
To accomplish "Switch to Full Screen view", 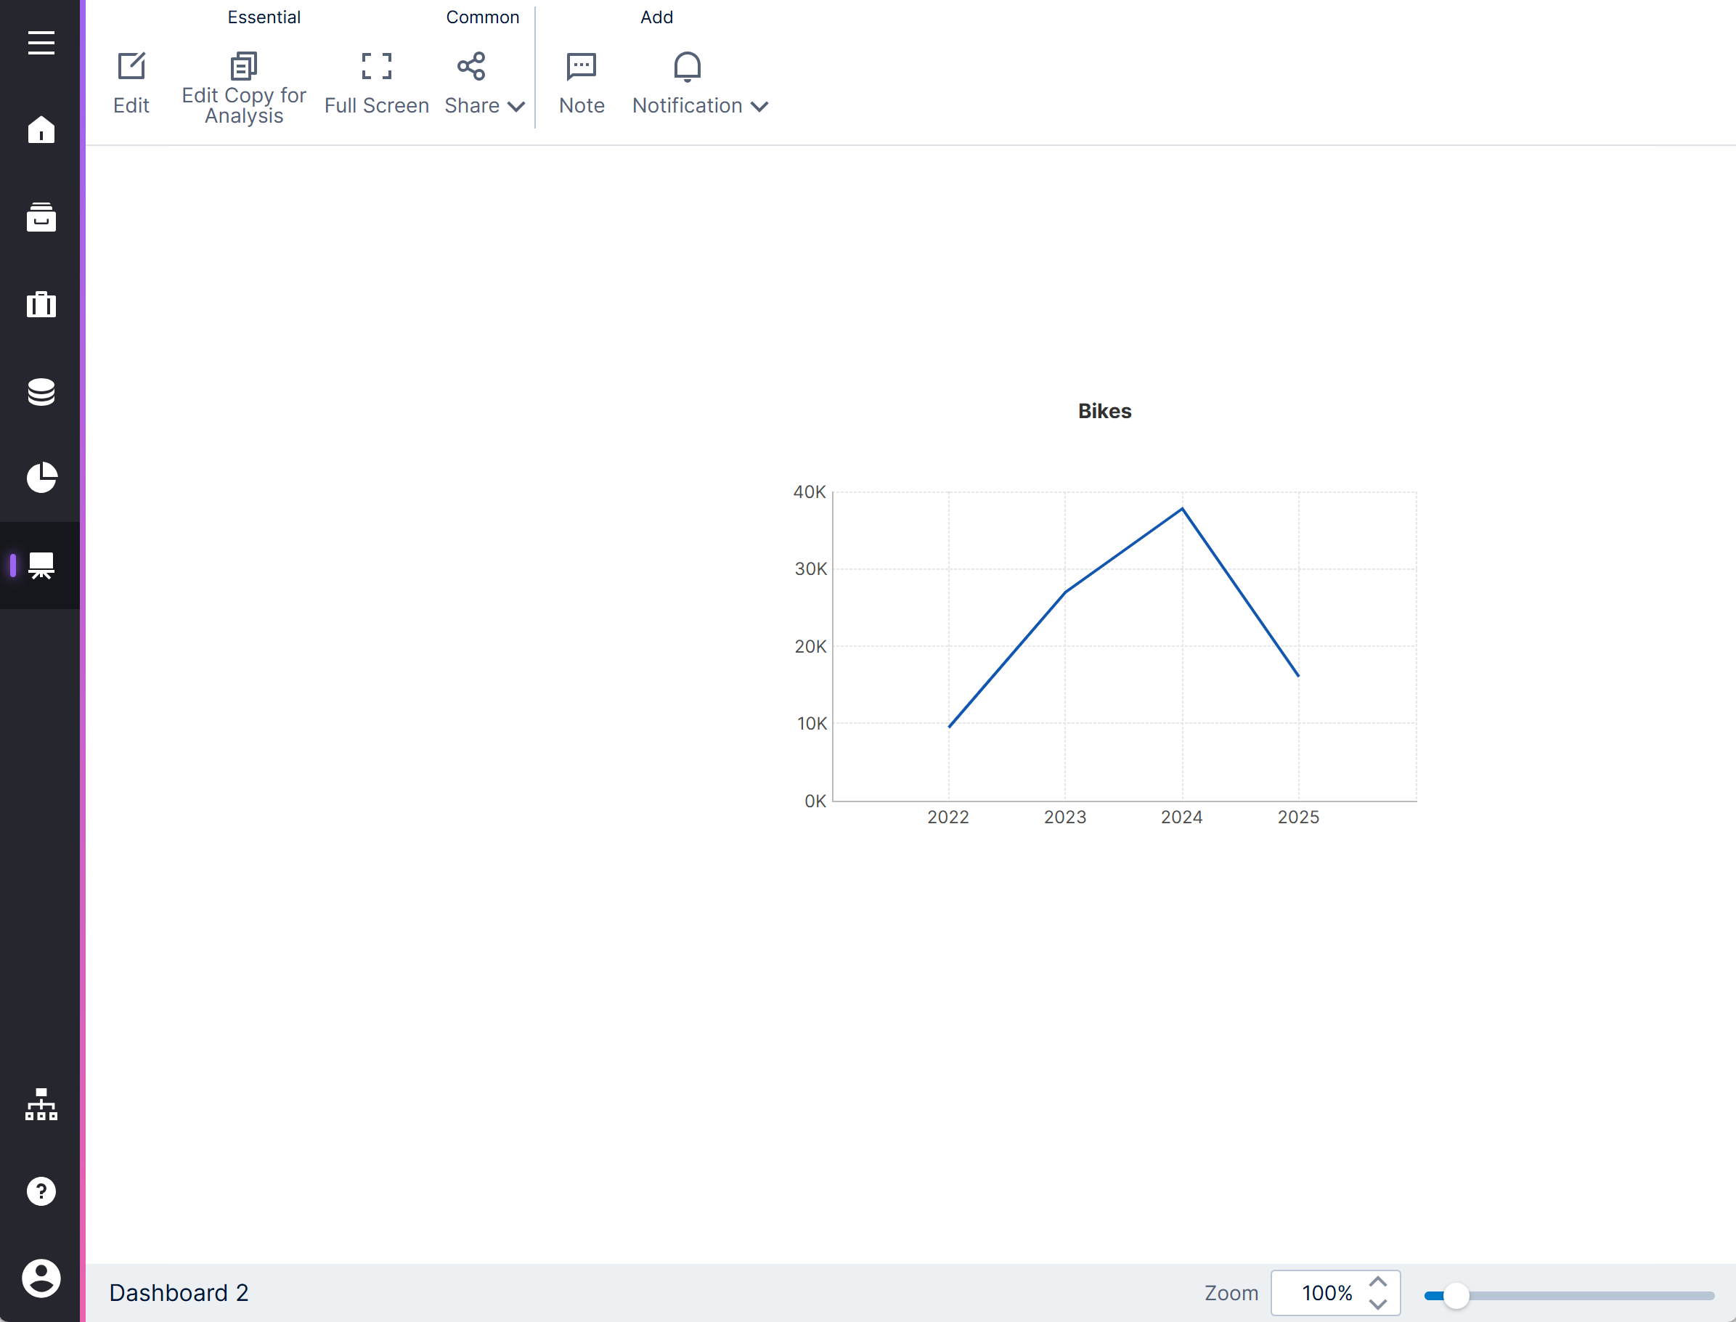I will point(376,84).
